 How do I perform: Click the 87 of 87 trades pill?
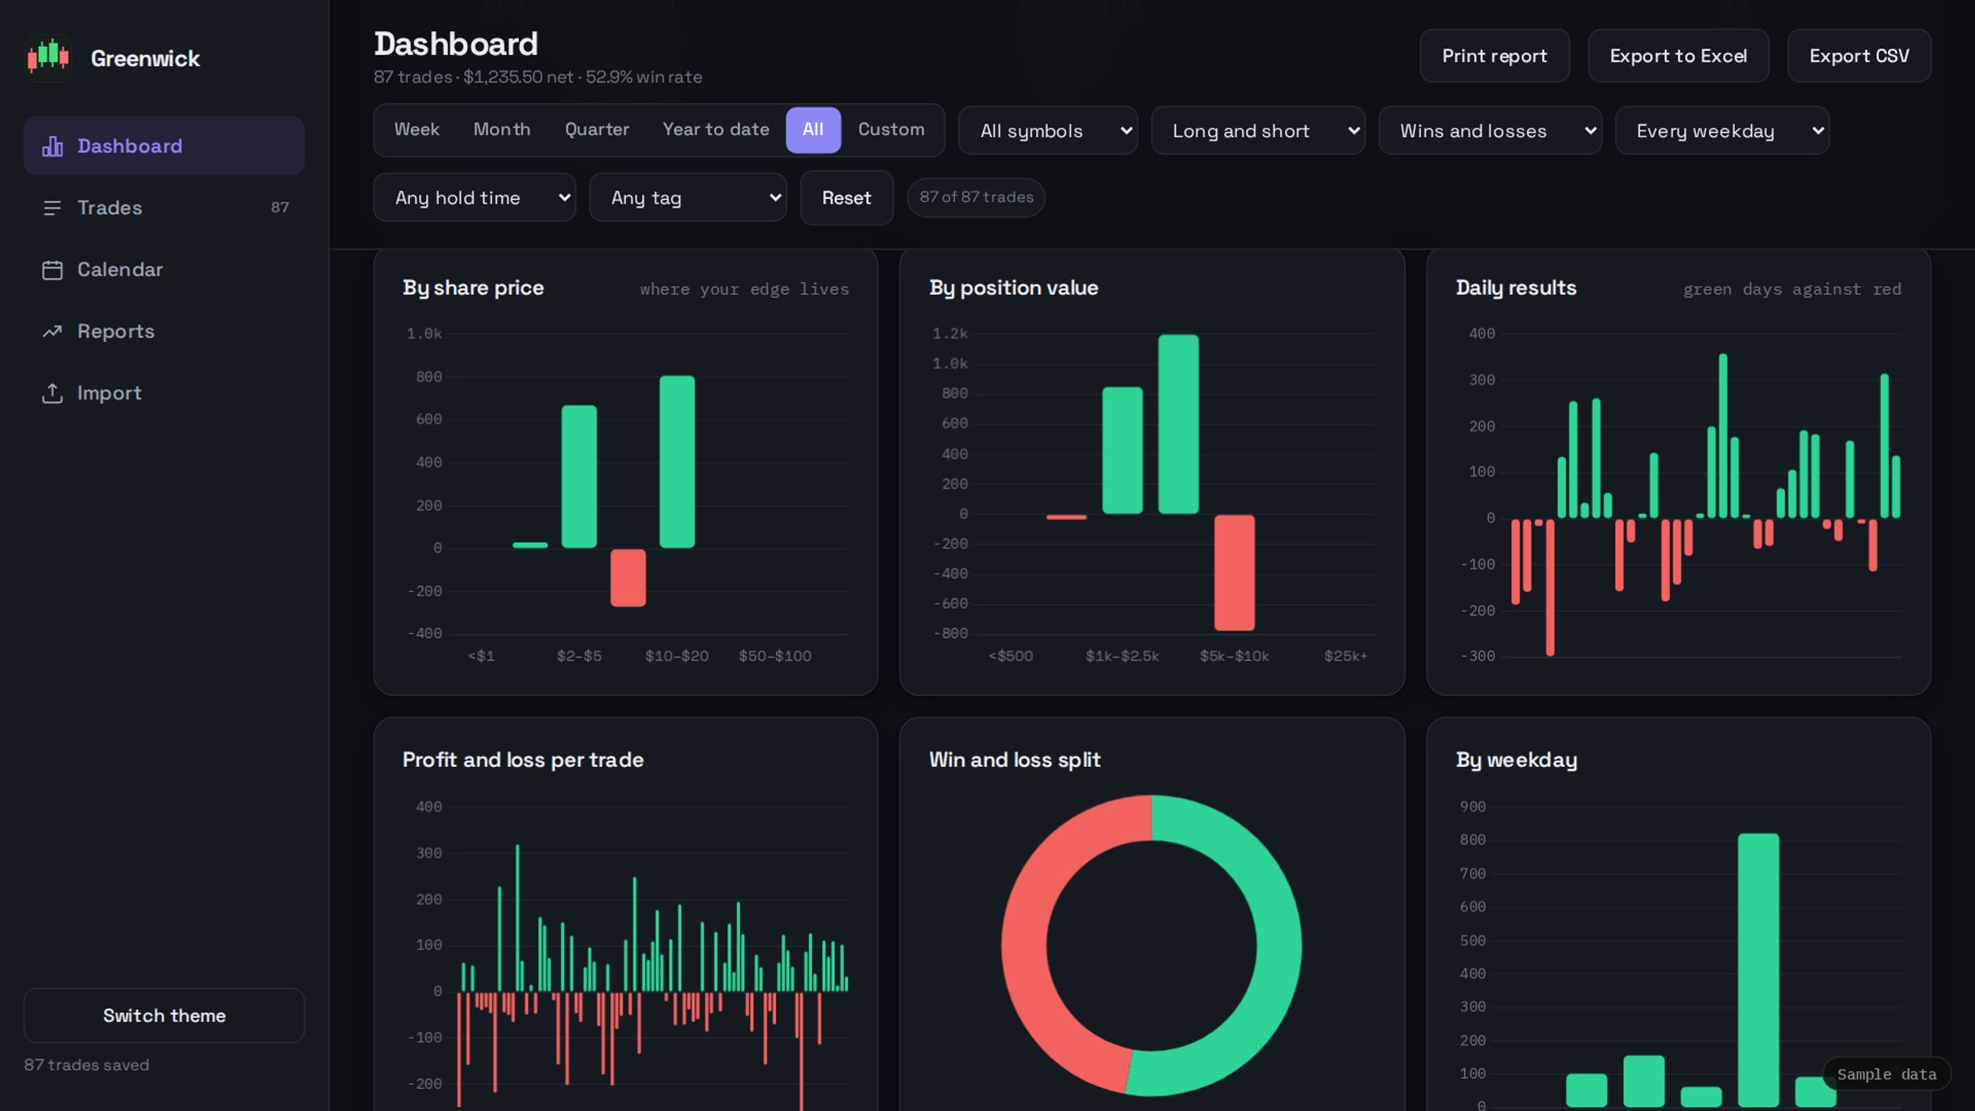click(976, 198)
